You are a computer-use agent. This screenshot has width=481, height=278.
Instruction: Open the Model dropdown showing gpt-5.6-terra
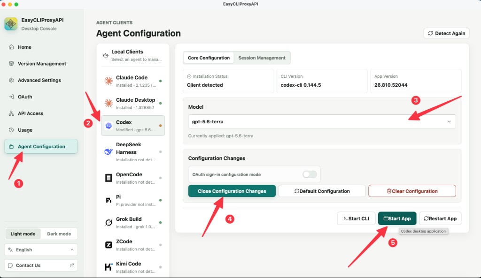coord(322,121)
